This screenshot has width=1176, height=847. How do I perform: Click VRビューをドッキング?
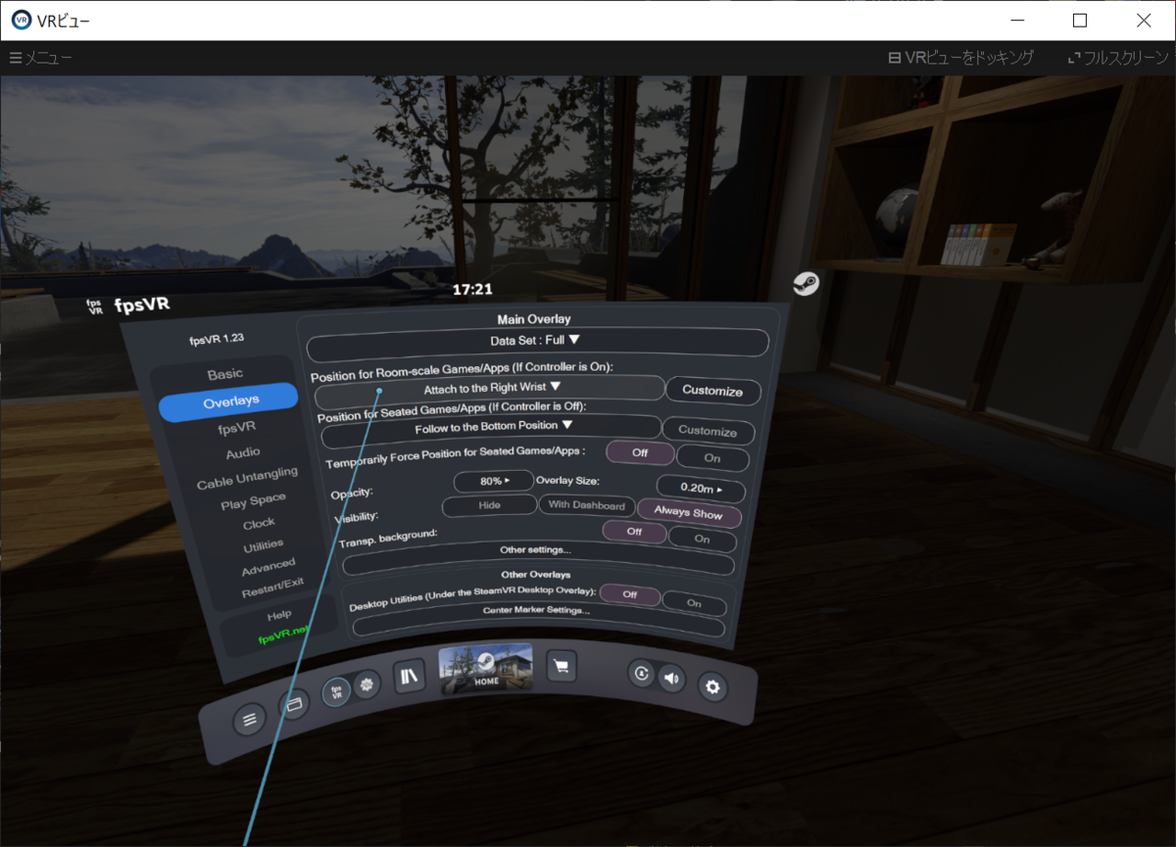point(960,58)
